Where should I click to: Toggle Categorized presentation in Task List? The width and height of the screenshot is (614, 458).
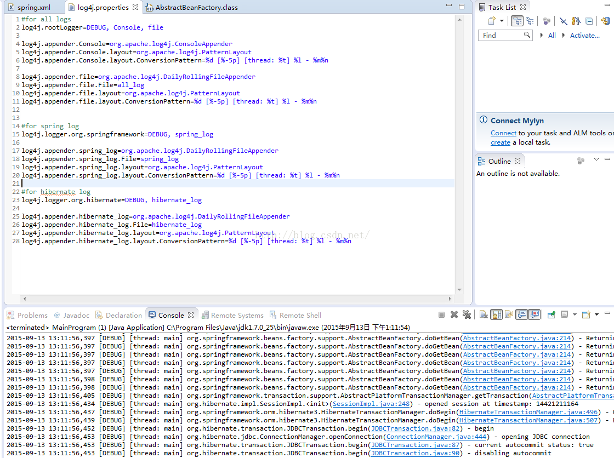(x=517, y=21)
